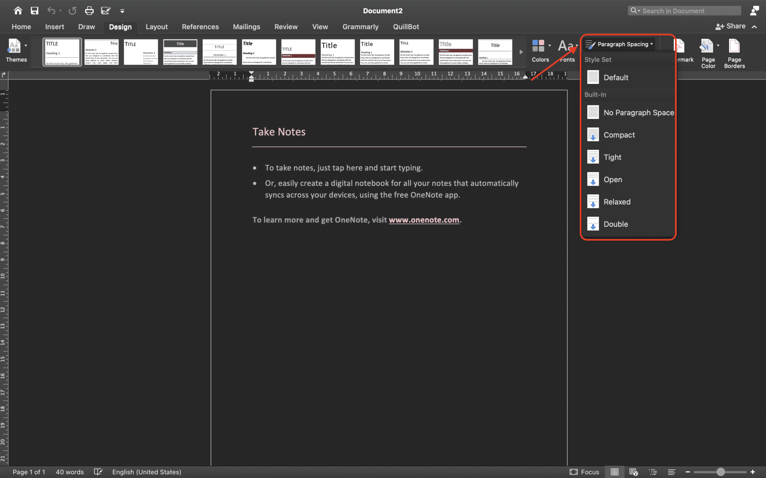
Task: Click the Share button
Action: (733, 26)
